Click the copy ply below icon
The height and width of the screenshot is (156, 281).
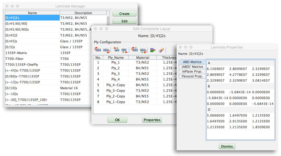(143, 50)
